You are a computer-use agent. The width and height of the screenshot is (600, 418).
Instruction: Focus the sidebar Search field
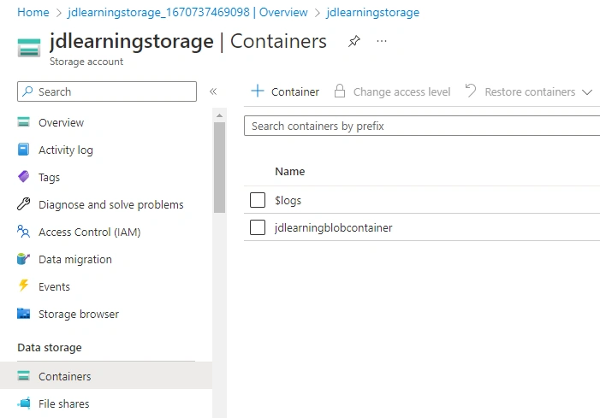(107, 91)
